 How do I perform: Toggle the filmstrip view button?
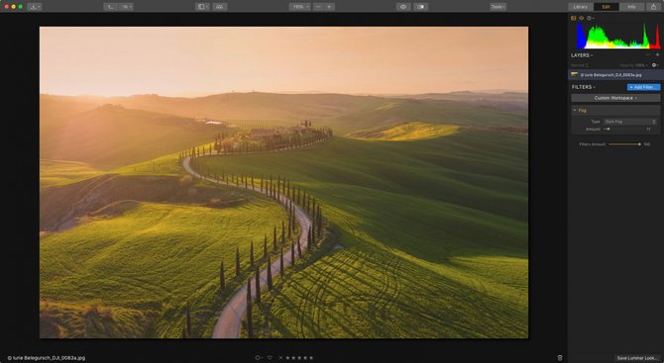[x=220, y=7]
